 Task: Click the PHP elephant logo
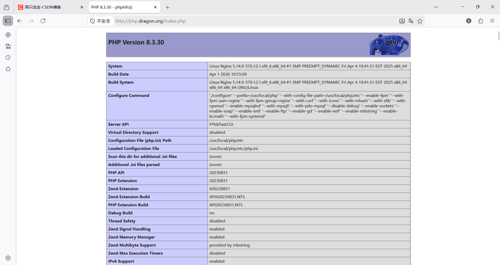[x=389, y=44]
